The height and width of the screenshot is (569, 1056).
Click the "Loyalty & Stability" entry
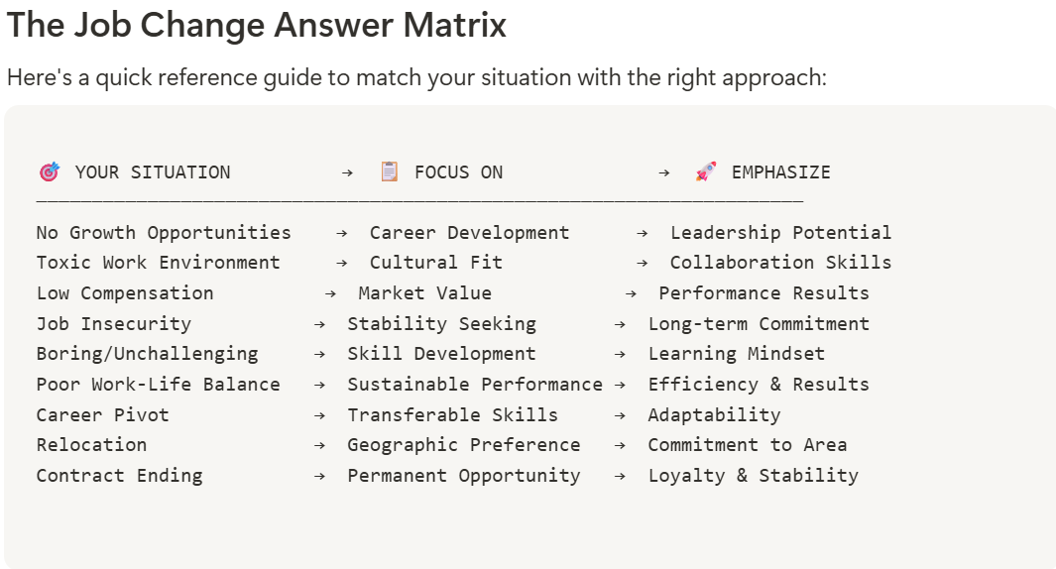click(x=753, y=476)
